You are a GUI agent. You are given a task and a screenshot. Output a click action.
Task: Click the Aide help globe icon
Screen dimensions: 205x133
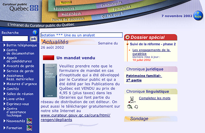(198, 16)
